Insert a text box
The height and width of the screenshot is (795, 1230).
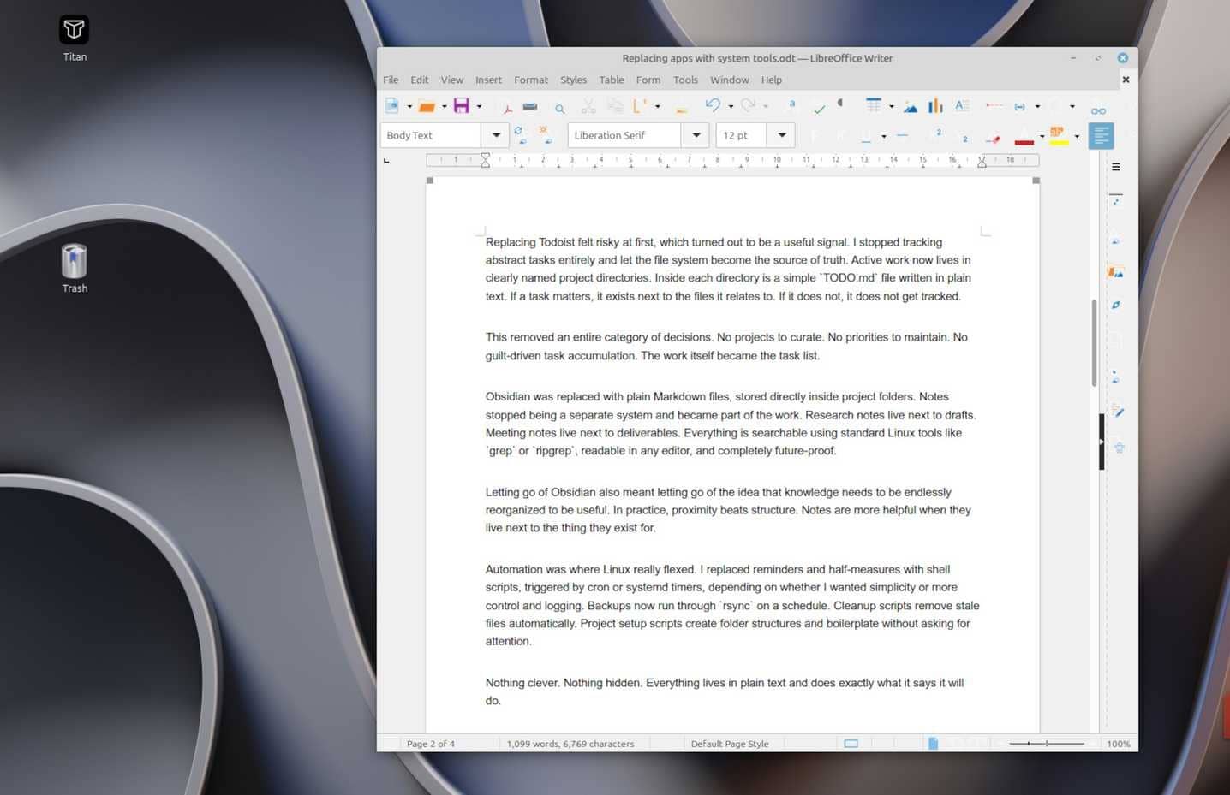pyautogui.click(x=962, y=105)
